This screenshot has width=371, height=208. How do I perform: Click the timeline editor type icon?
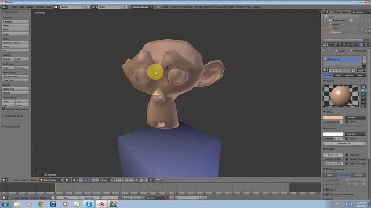pyautogui.click(x=4, y=198)
